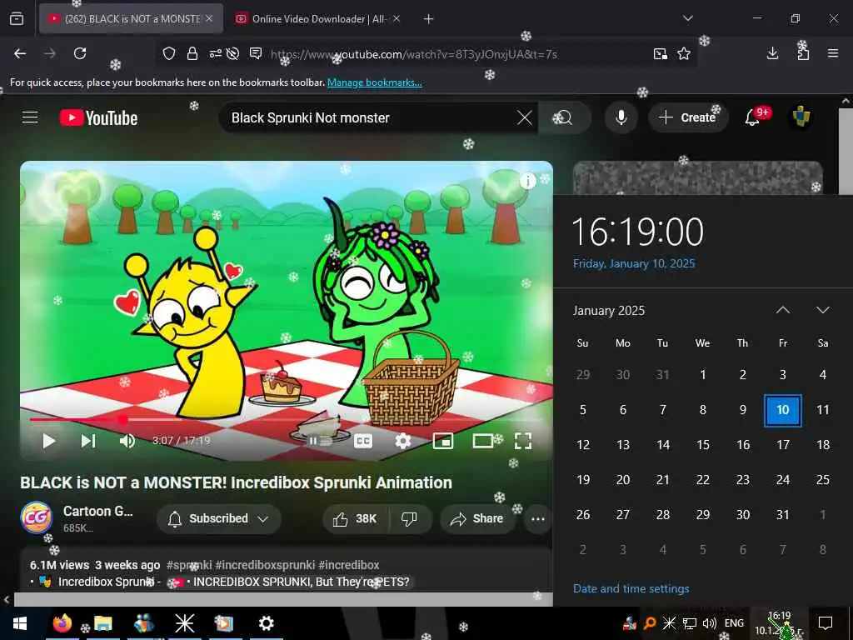This screenshot has width=853, height=640.
Task: Mute the video player volume
Action: click(x=127, y=441)
